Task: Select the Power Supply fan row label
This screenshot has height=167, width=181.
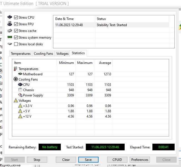Action: pyautogui.click(x=33, y=95)
